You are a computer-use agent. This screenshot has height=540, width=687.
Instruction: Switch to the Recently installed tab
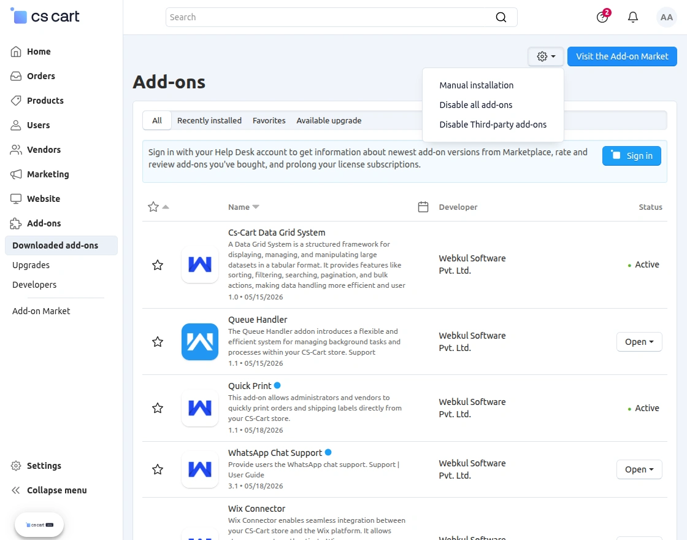point(209,120)
